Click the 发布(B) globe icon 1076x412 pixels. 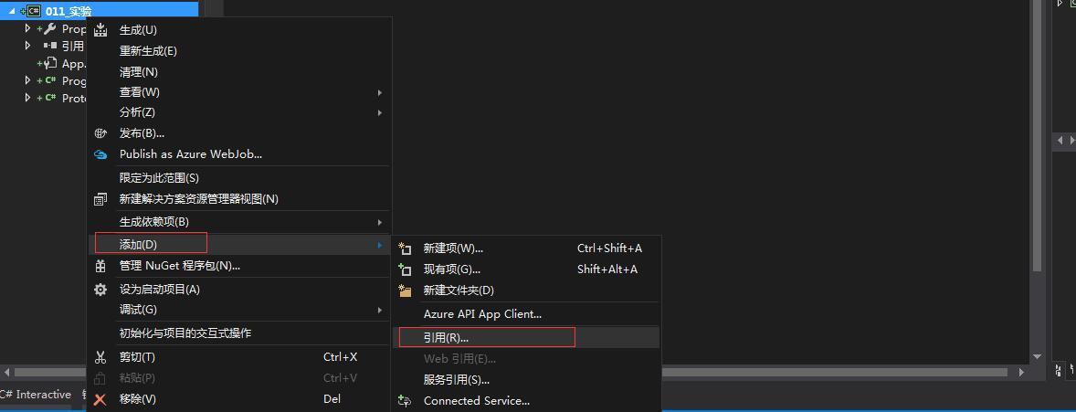pyautogui.click(x=100, y=133)
